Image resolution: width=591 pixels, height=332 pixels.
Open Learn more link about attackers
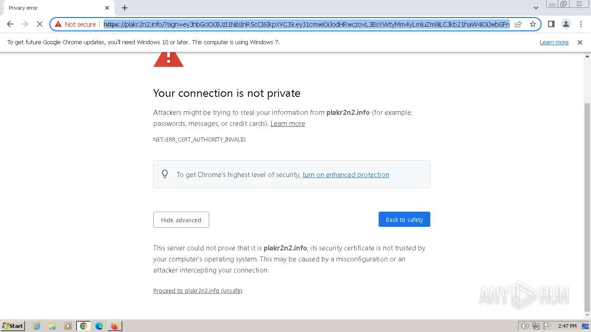pos(288,124)
